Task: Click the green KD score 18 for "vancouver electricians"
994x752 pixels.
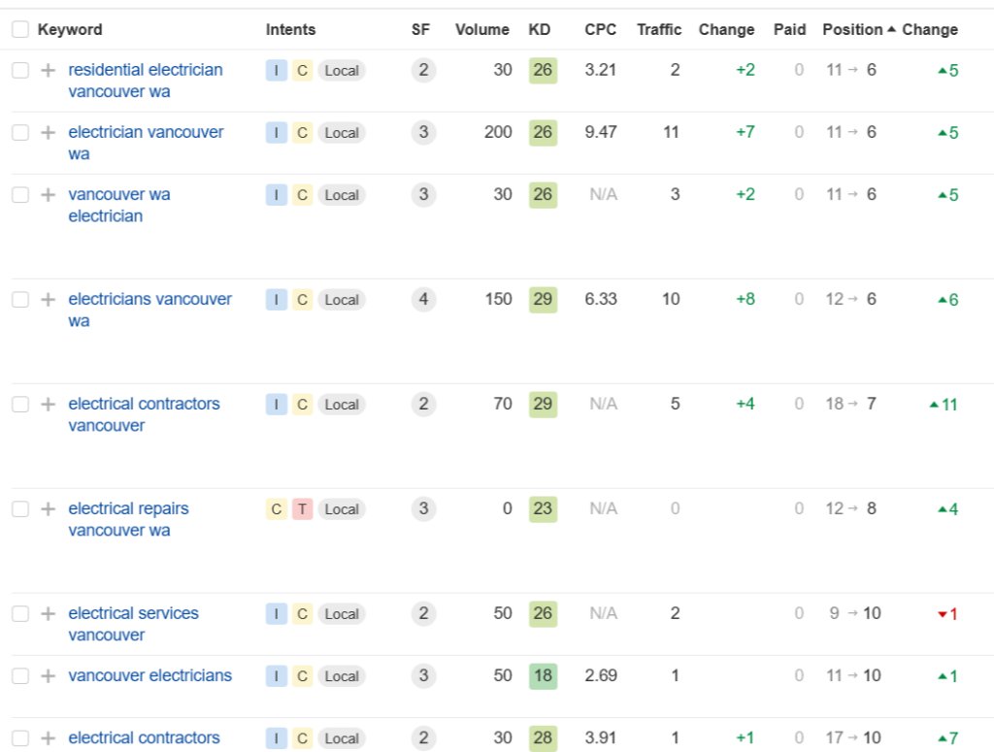Action: point(543,675)
